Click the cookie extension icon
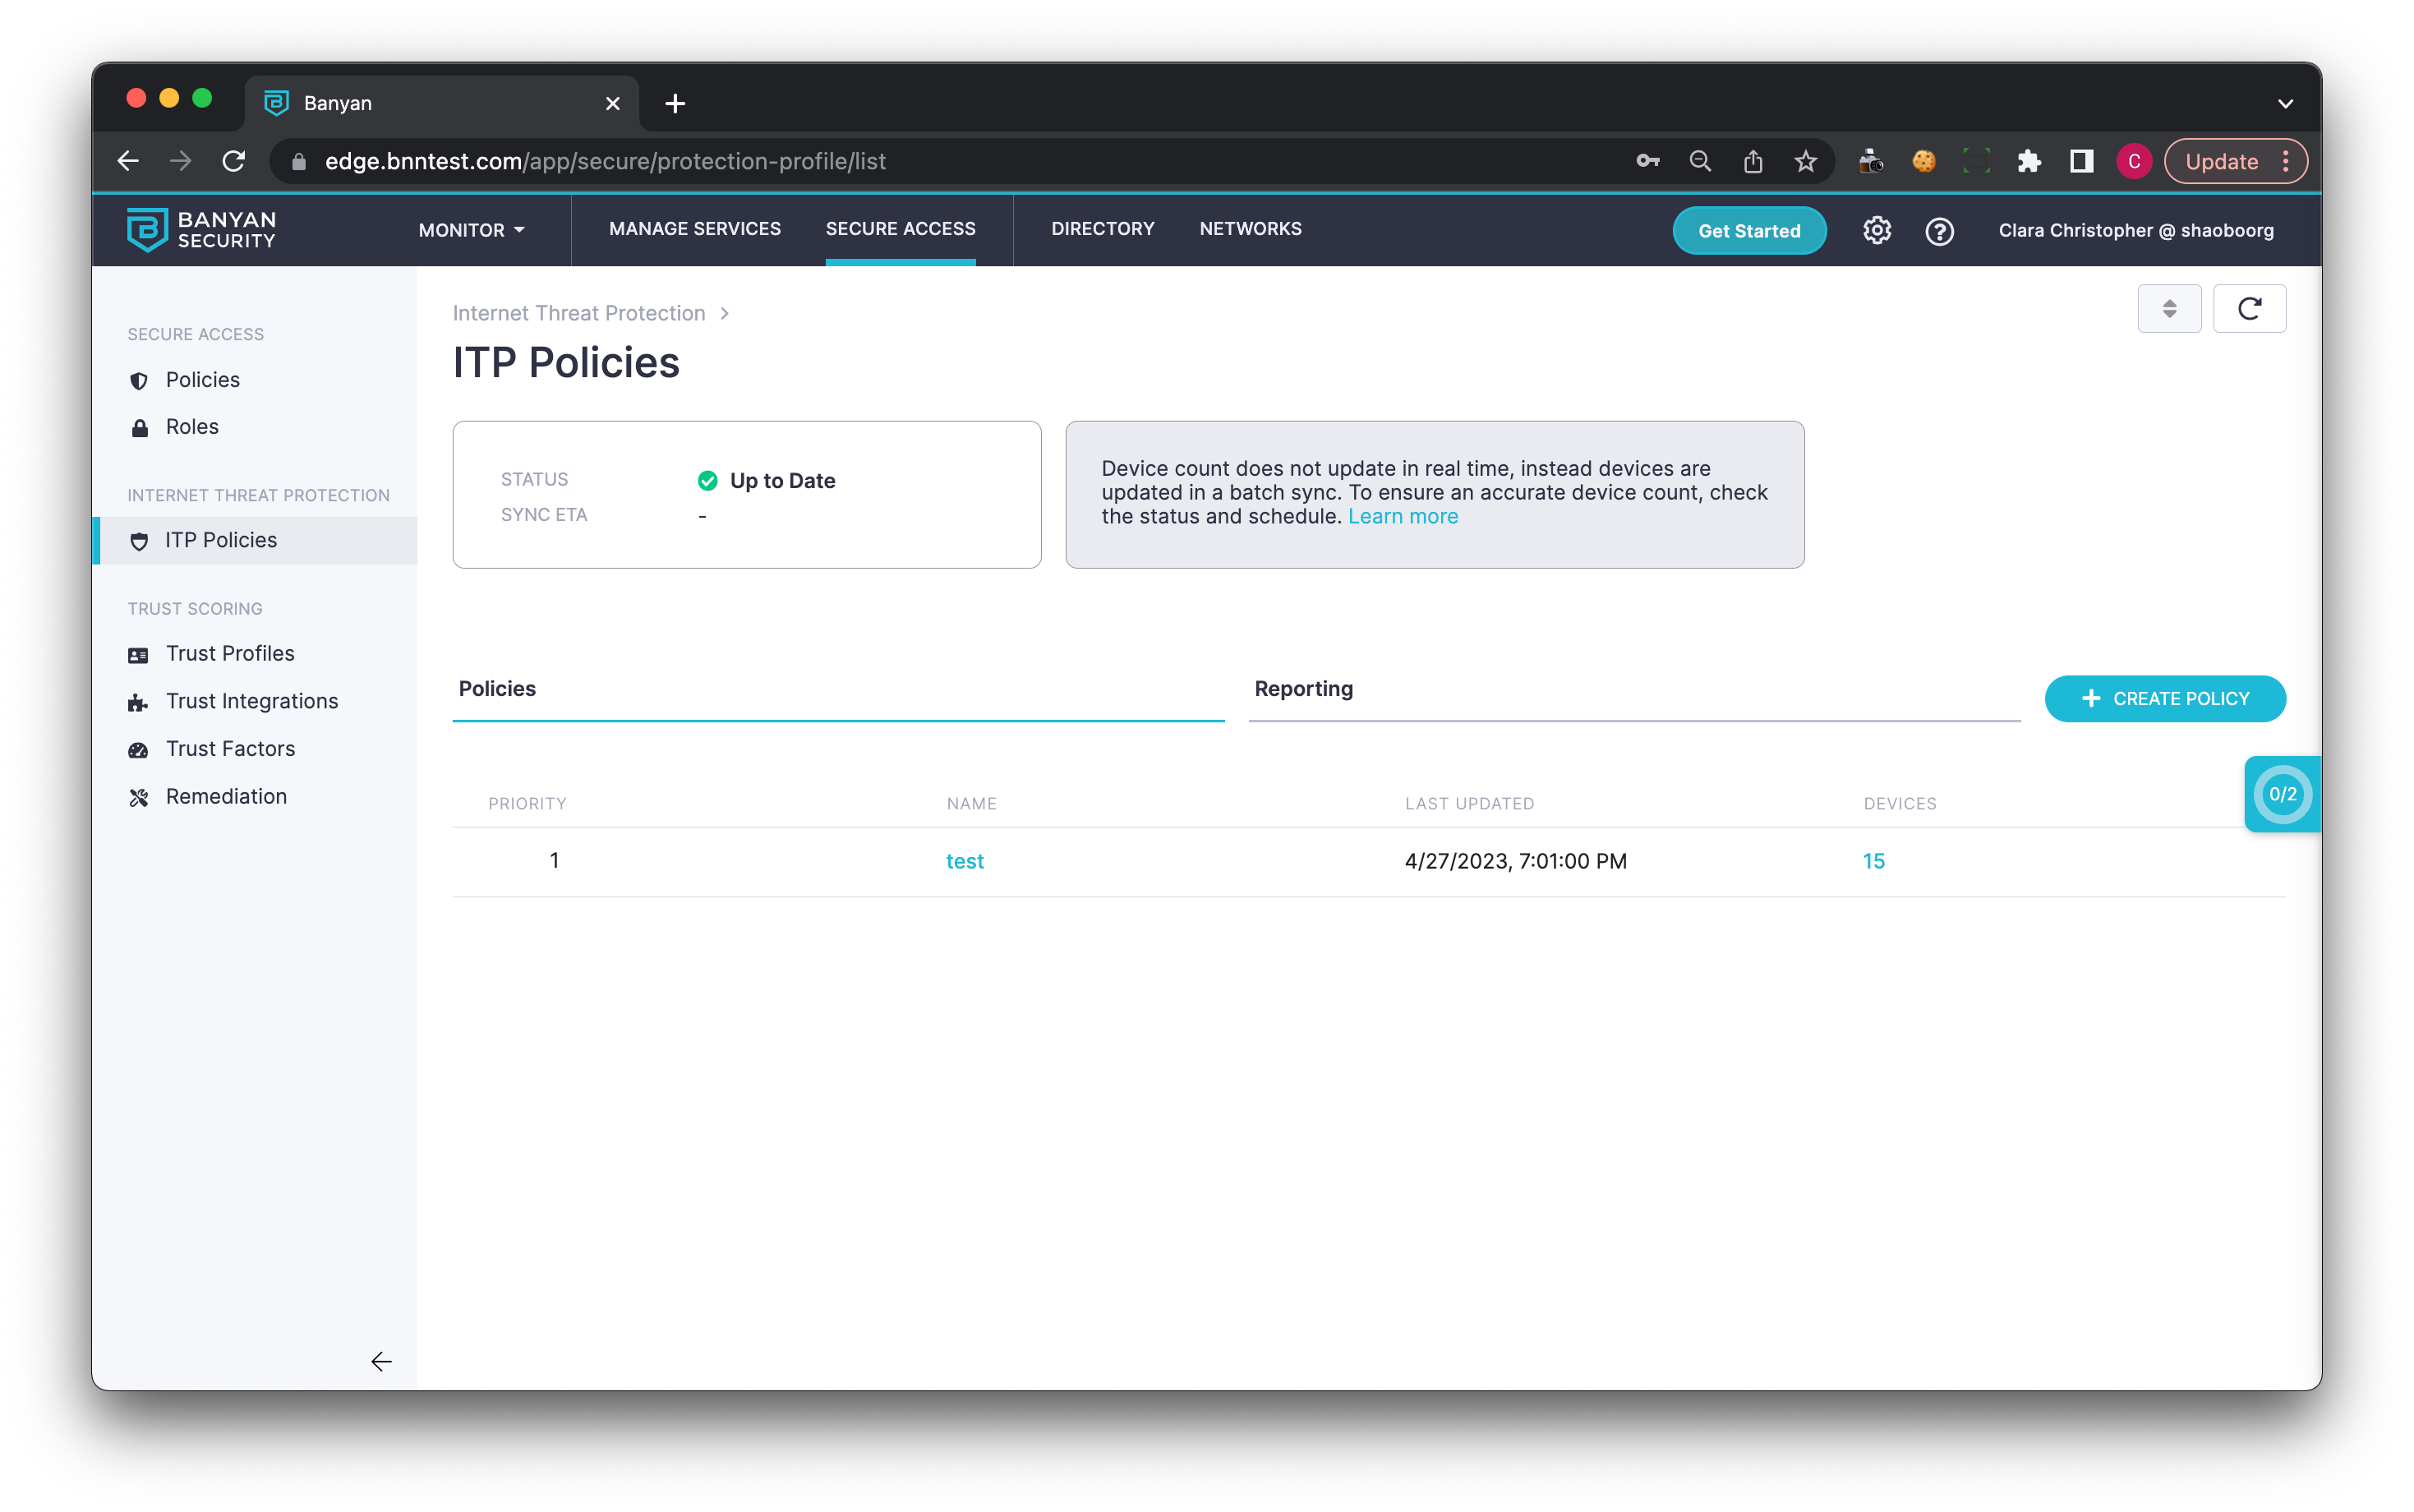 coord(1923,161)
